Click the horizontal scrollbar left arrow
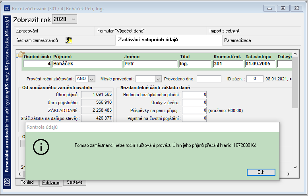The image size is (308, 196). (19, 174)
